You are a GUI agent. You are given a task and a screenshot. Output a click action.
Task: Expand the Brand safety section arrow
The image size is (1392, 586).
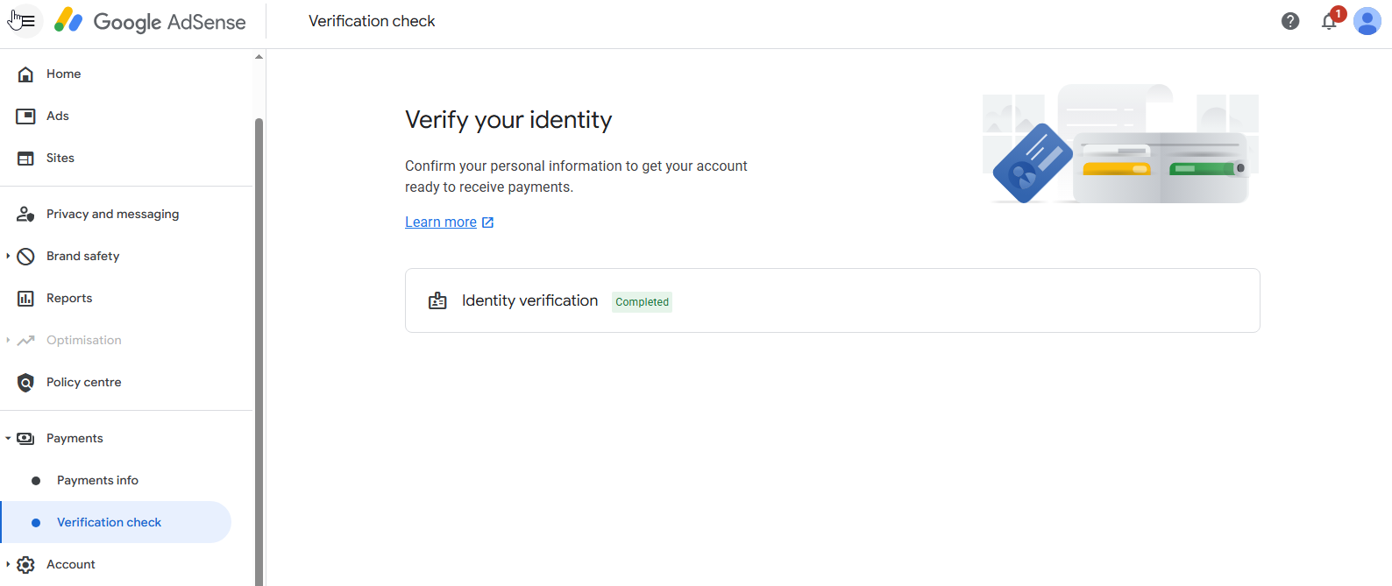(8, 256)
